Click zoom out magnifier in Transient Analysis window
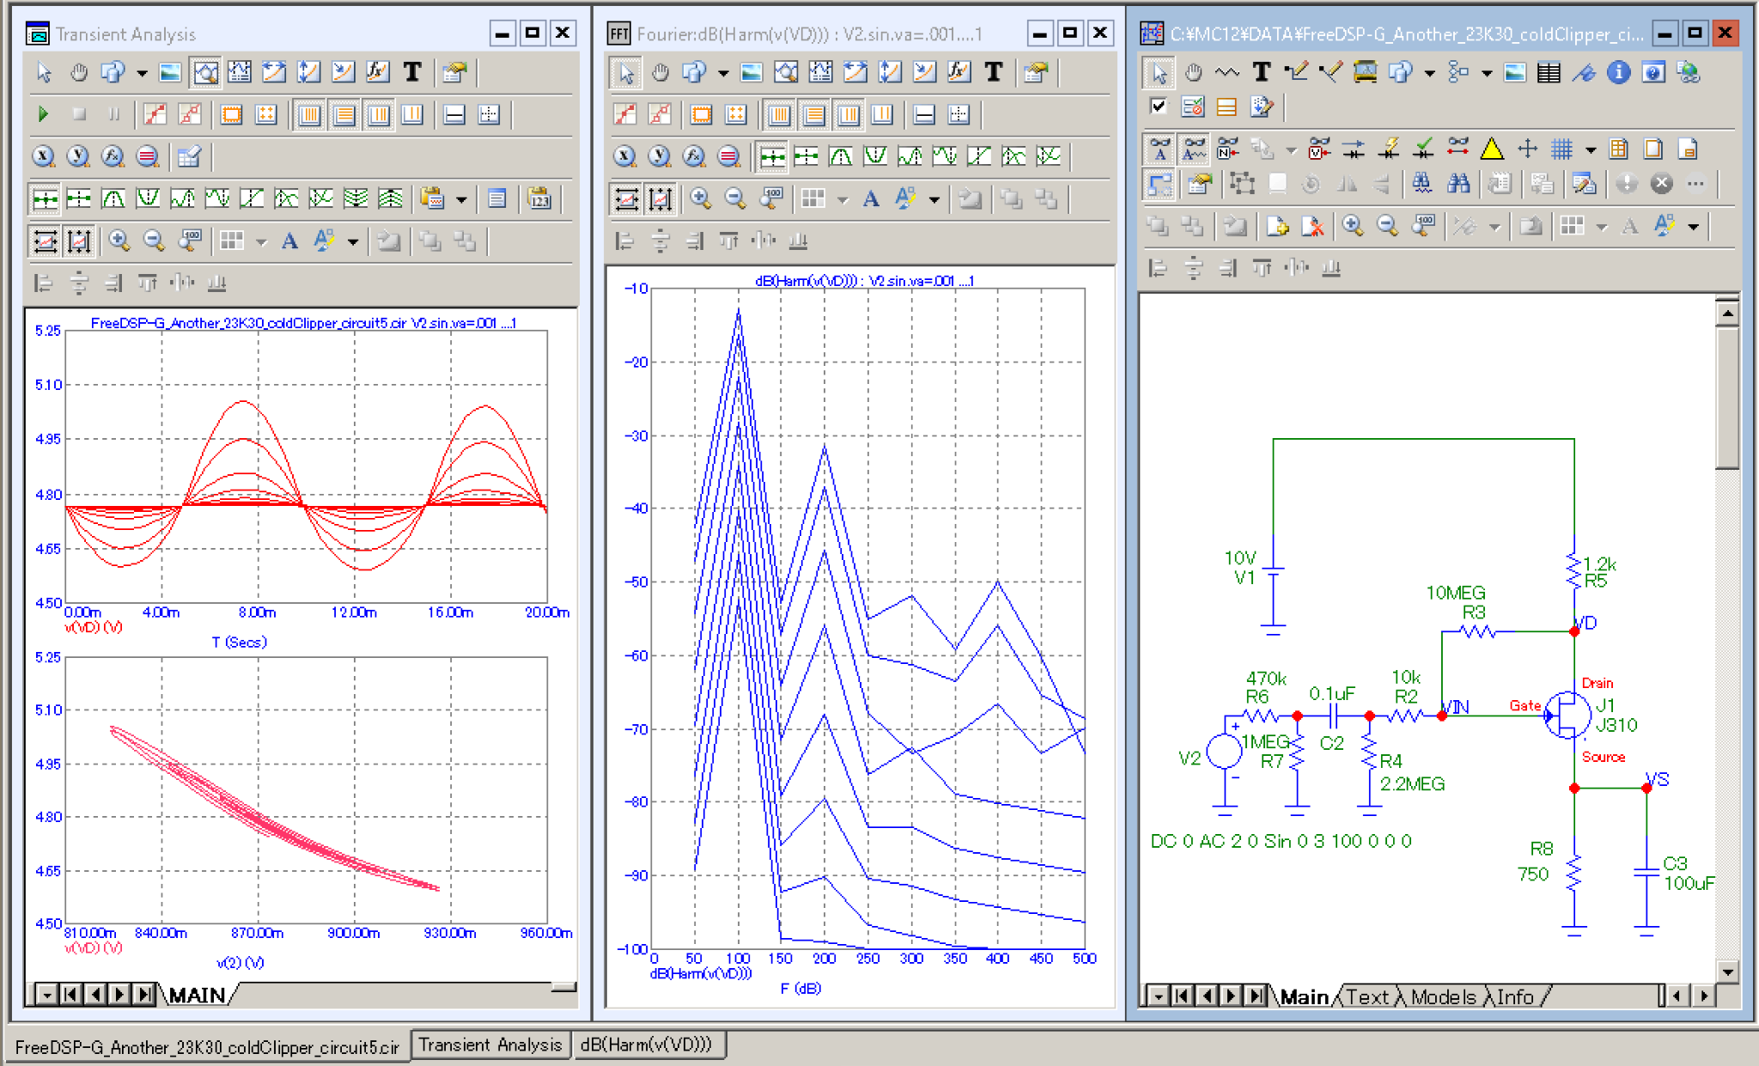 154,241
